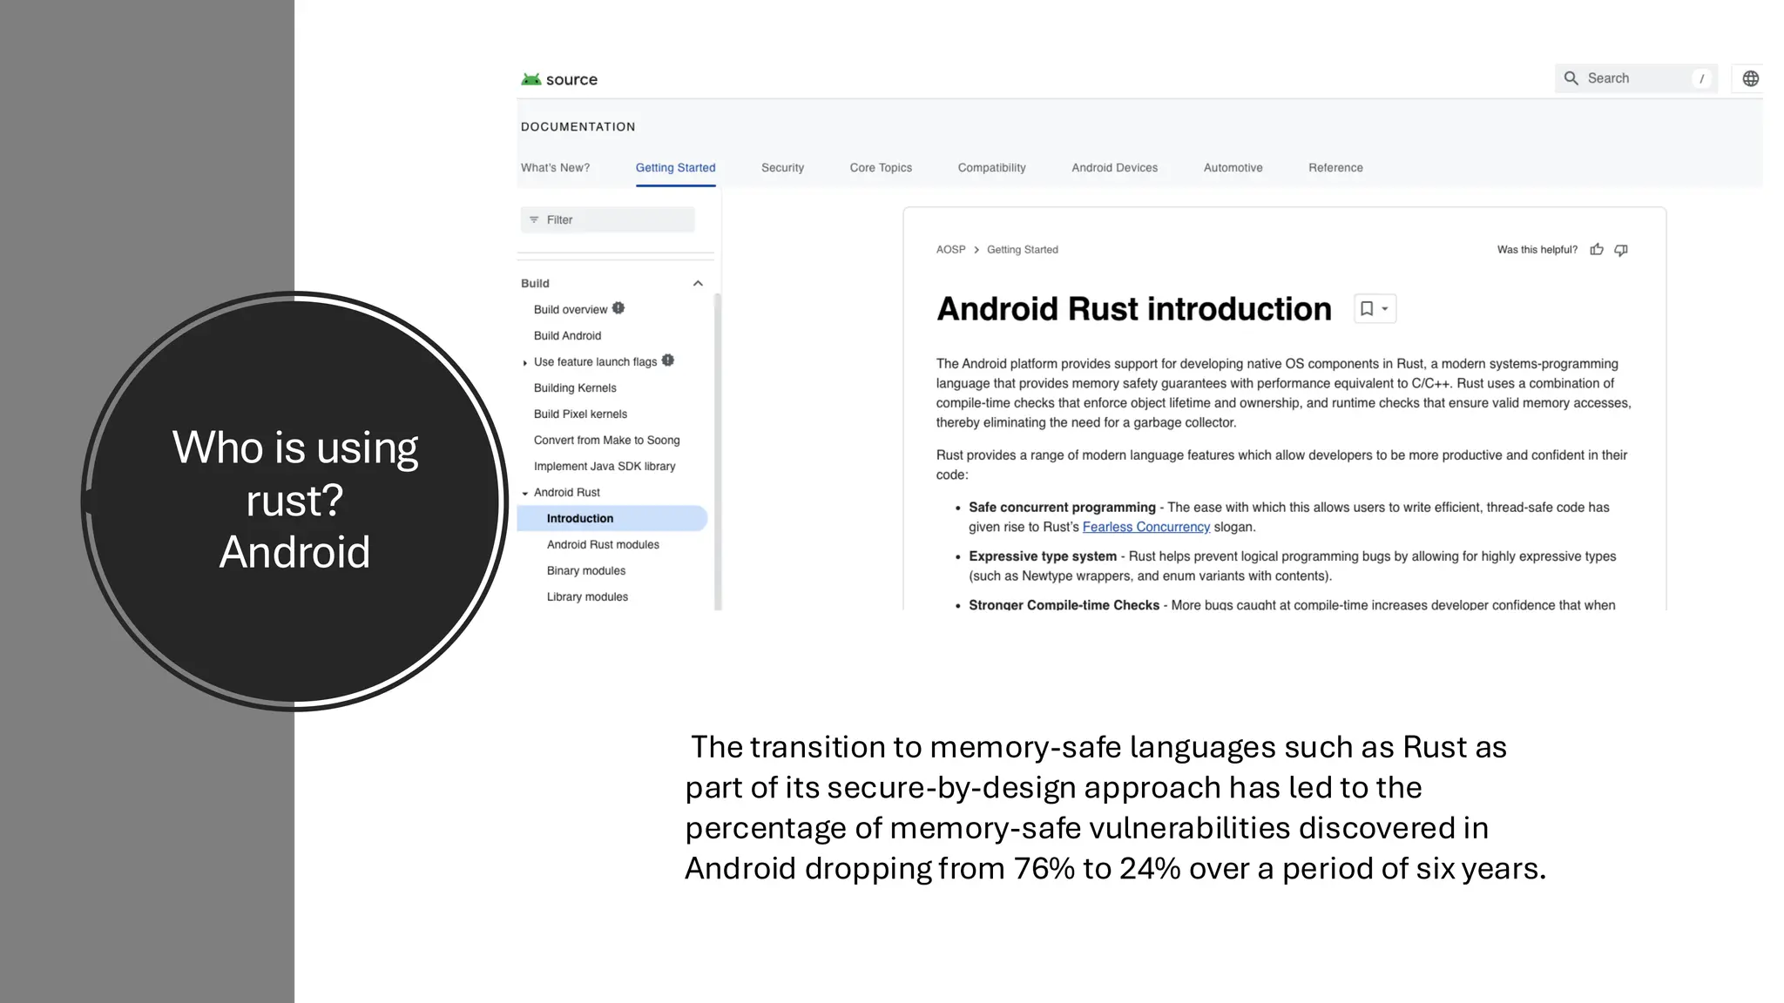Open the bookmark dropdown arrow
The image size is (1784, 1003).
pos(1385,309)
